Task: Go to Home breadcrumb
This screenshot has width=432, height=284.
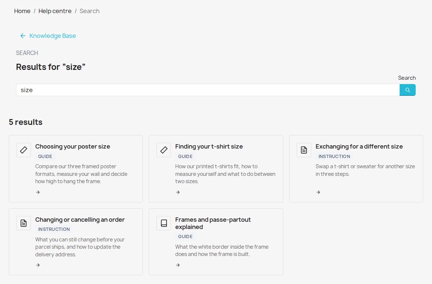Action: [22, 11]
